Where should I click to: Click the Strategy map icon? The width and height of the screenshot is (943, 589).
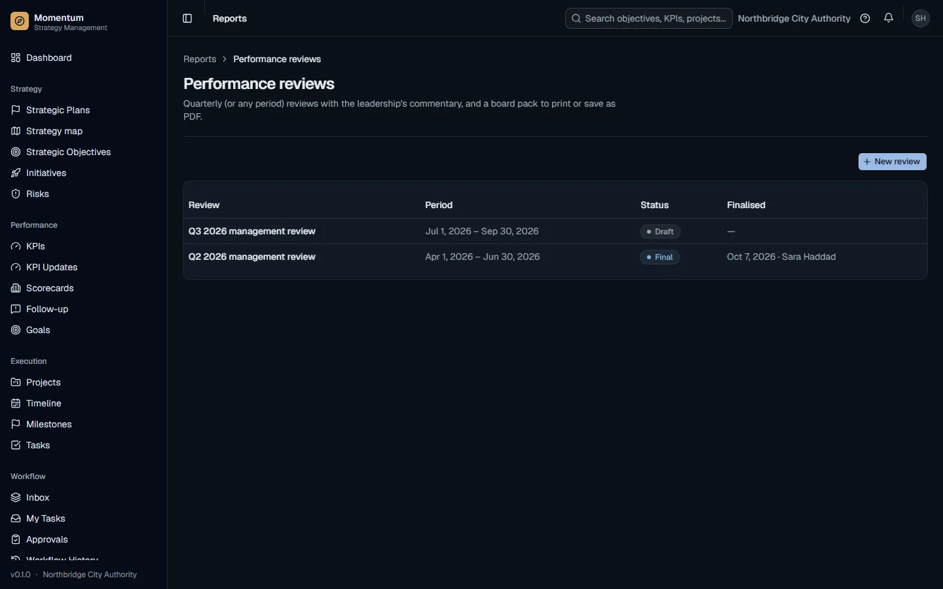tap(16, 131)
